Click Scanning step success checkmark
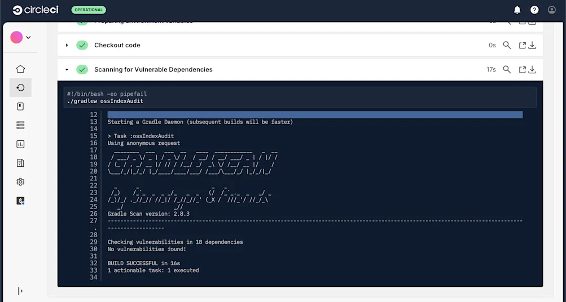Viewport: 566px width, 302px height. tap(82, 69)
